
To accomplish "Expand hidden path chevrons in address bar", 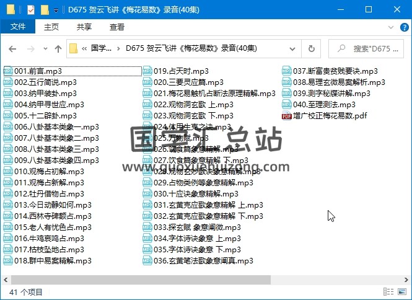I will click(84, 48).
